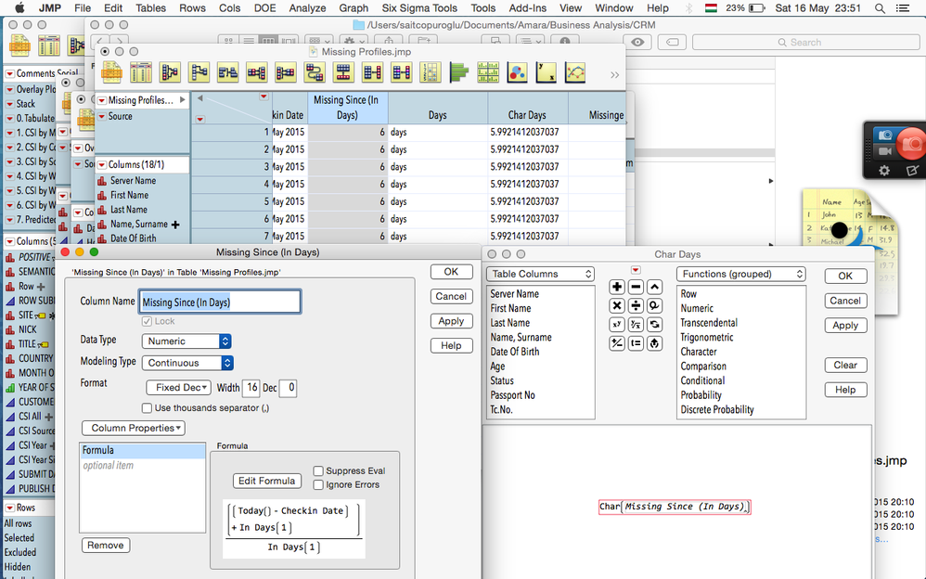Open the Data Type dropdown
The width and height of the screenshot is (926, 579).
click(x=186, y=341)
